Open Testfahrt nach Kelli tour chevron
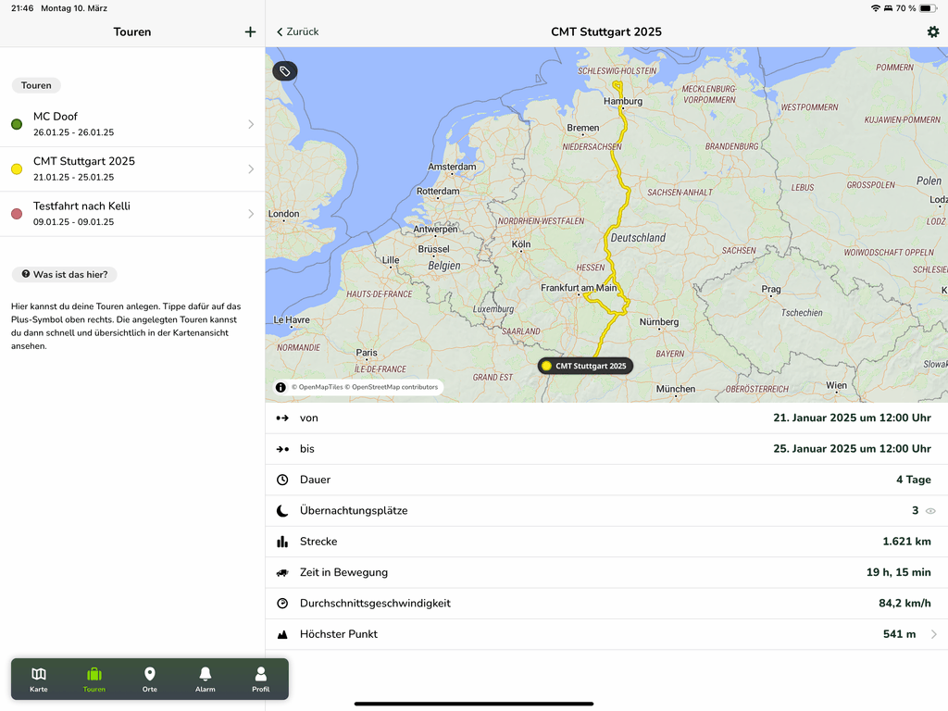948x711 pixels. click(251, 214)
